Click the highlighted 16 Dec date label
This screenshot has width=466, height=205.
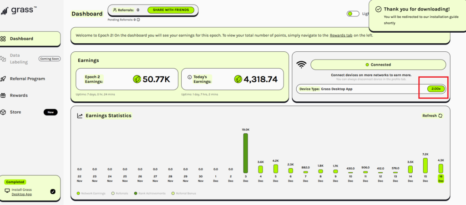coord(441,179)
